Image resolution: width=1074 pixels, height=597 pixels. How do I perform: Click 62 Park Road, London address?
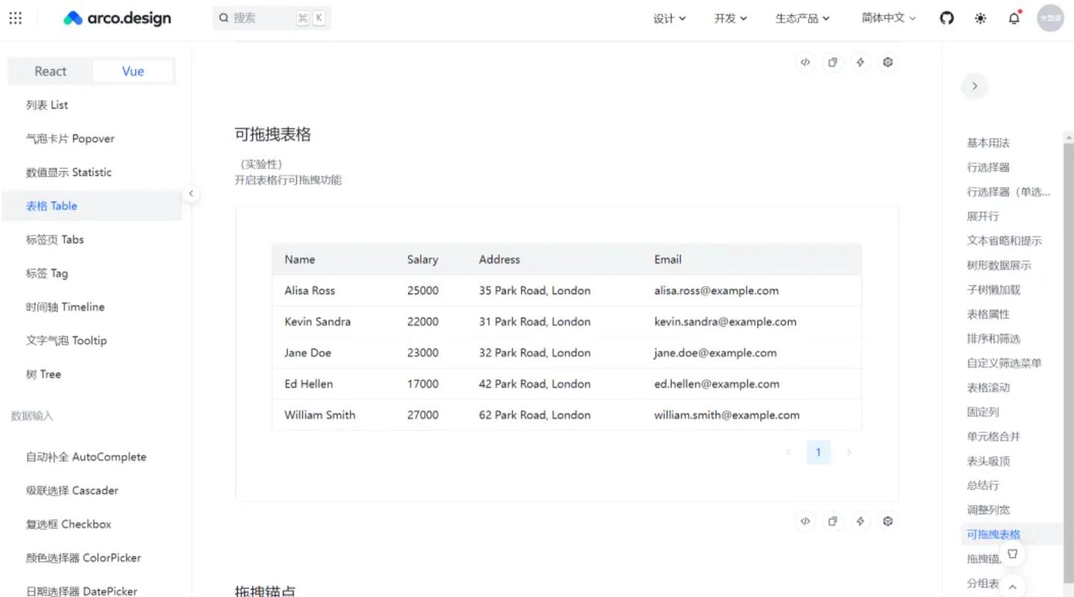[535, 416]
